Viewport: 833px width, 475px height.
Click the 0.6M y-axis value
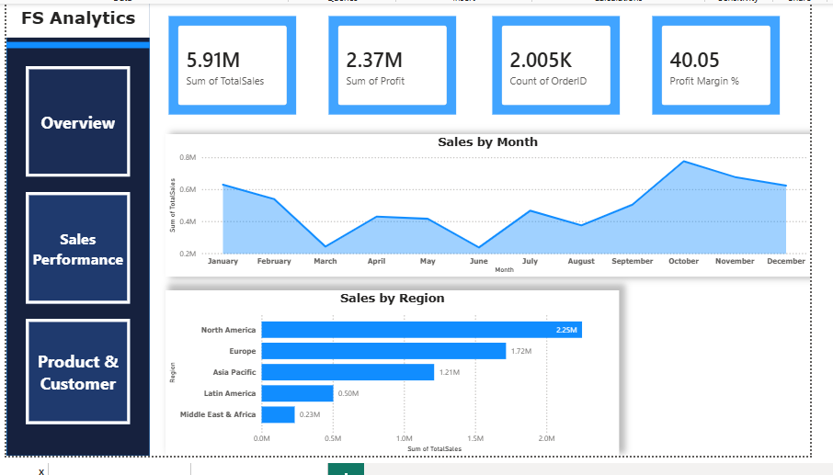coord(188,189)
